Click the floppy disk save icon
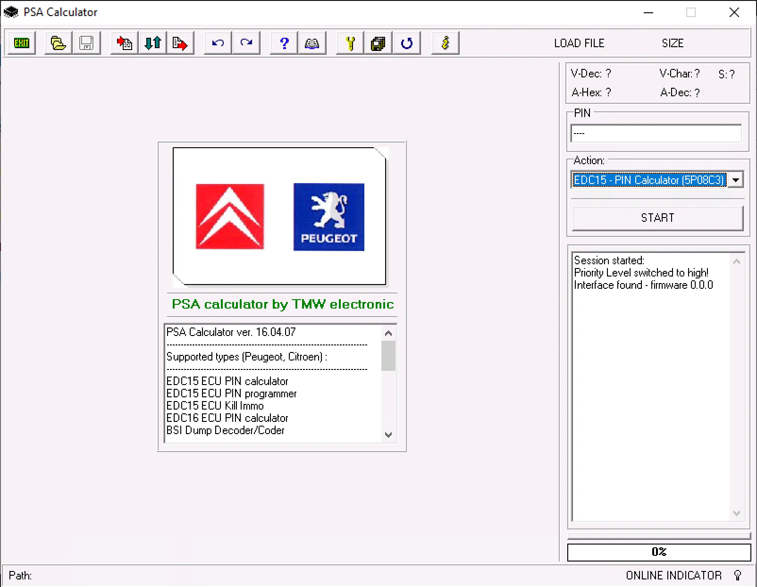Image resolution: width=757 pixels, height=587 pixels. click(x=86, y=43)
